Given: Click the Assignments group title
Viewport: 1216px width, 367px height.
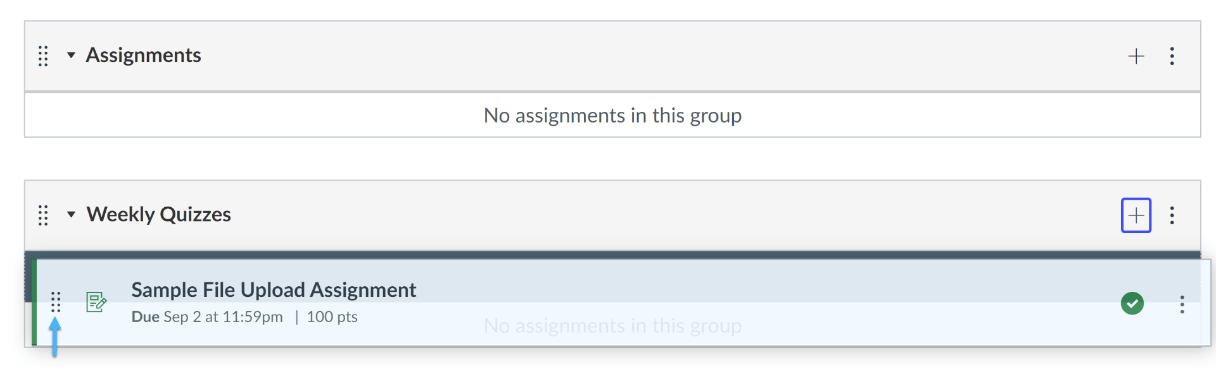Looking at the screenshot, I should [143, 56].
